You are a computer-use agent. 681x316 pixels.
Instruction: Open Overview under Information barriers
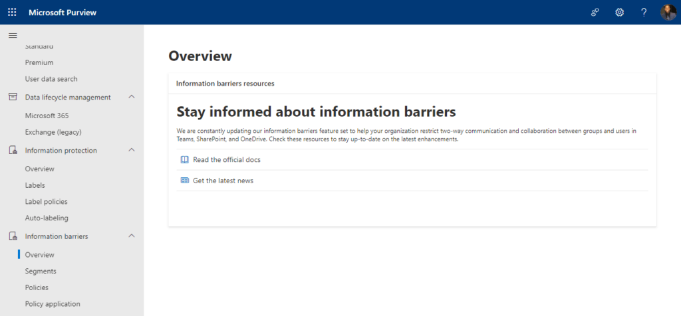(x=39, y=254)
